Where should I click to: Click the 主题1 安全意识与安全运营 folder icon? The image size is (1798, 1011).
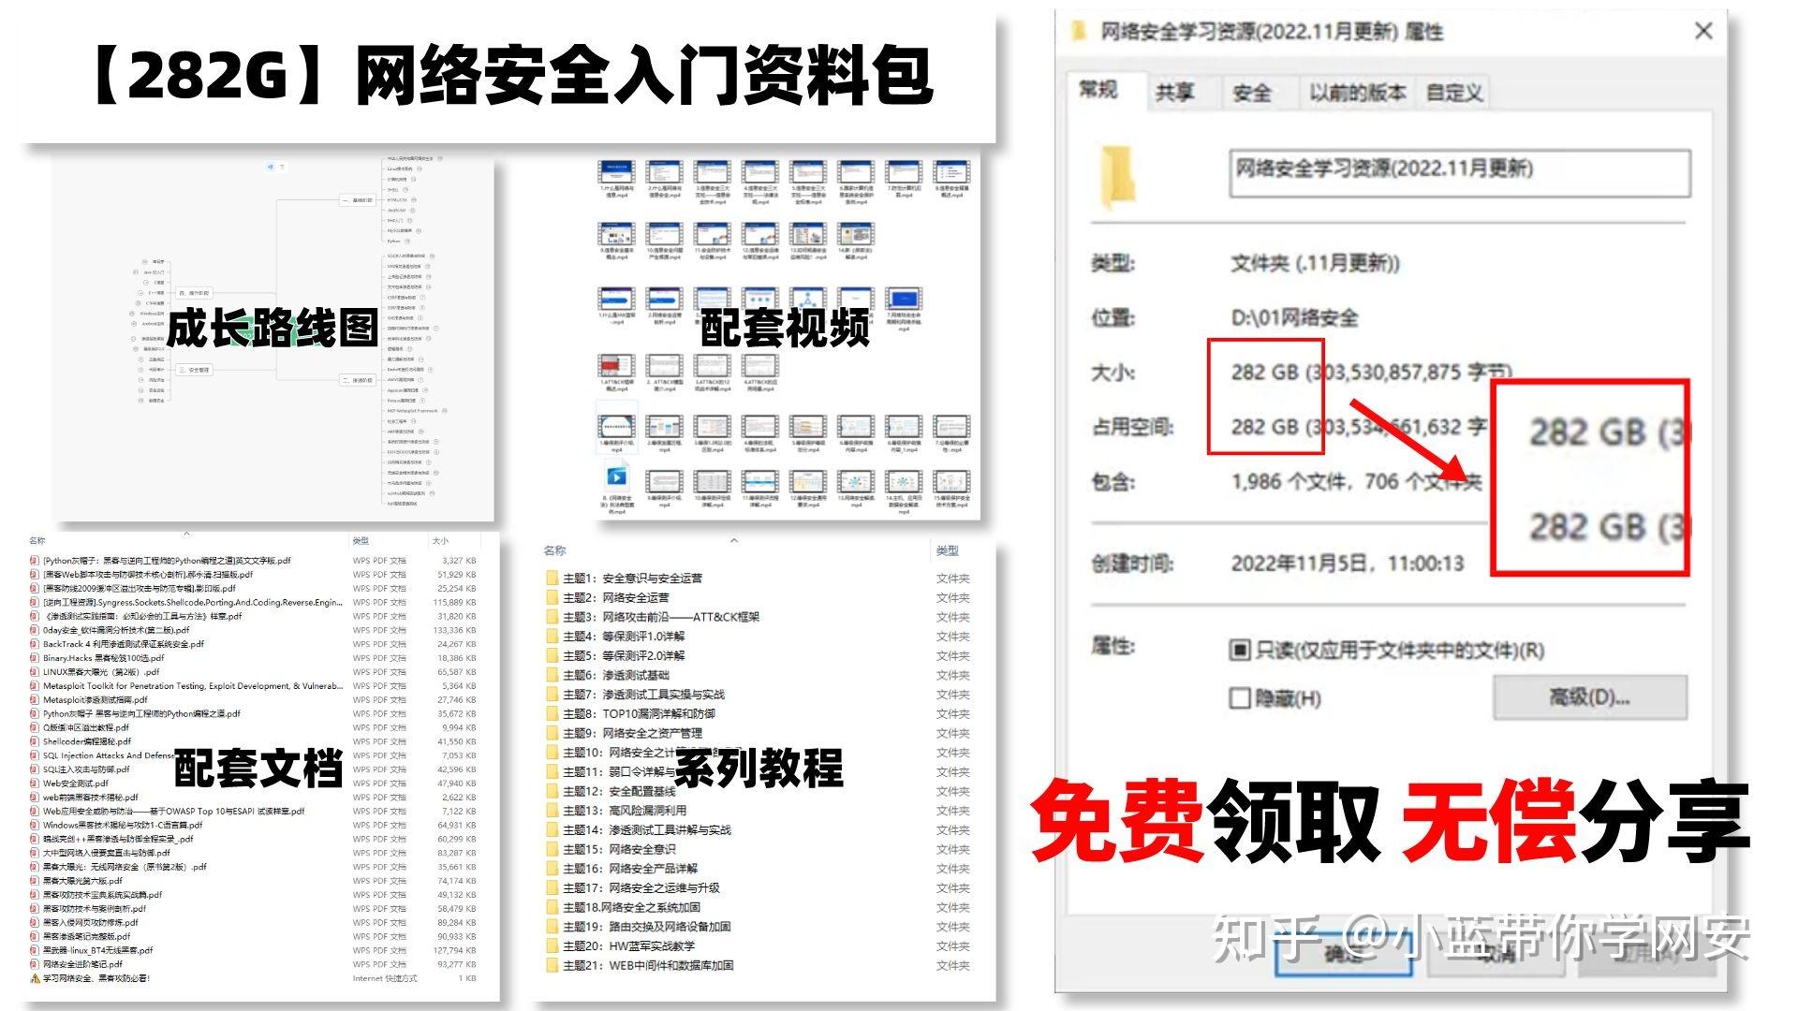(553, 579)
